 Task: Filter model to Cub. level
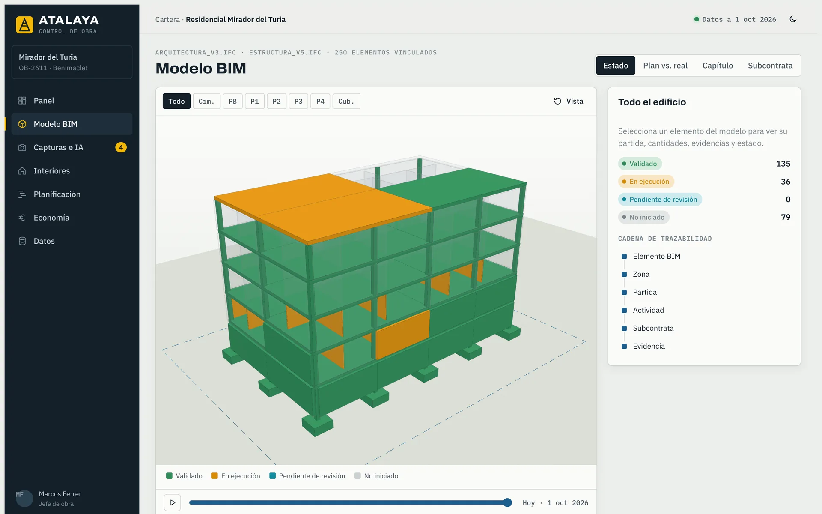click(346, 101)
